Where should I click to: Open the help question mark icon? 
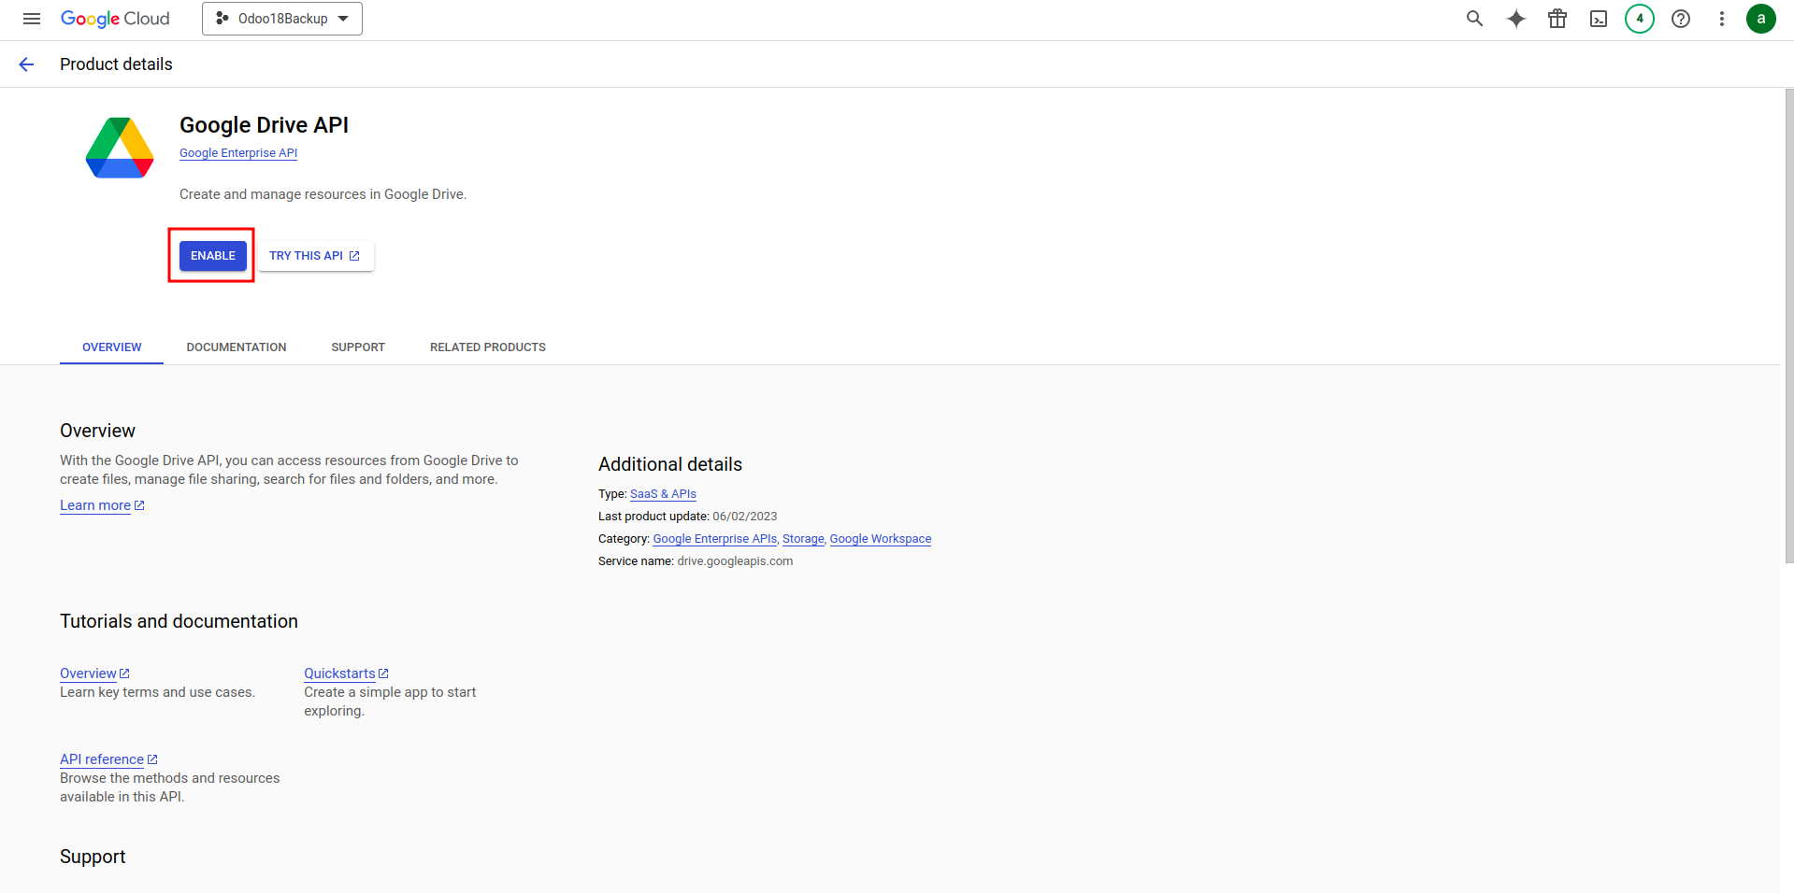point(1680,19)
